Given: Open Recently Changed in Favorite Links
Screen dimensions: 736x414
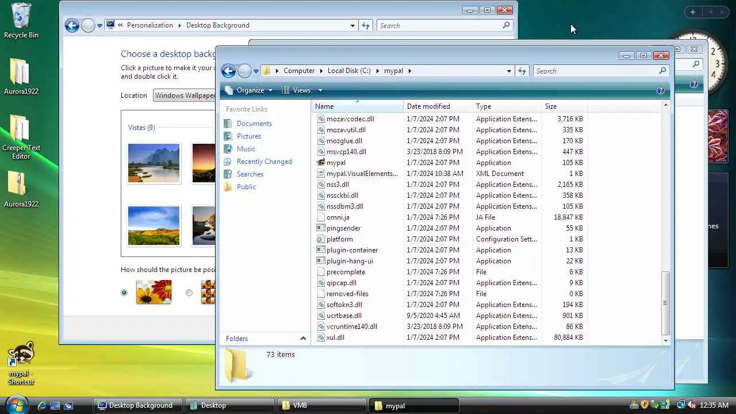Looking at the screenshot, I should (264, 162).
